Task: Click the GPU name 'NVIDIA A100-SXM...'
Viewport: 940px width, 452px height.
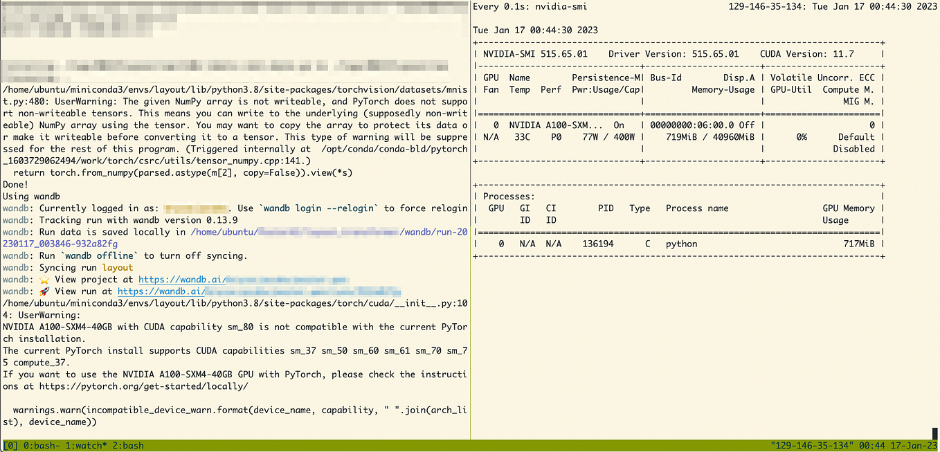Action: [556, 125]
